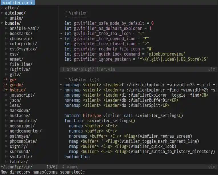218x175 pixels.
Task: Select the neocomplete/ directory
Action: pyautogui.click(x=23, y=121)
